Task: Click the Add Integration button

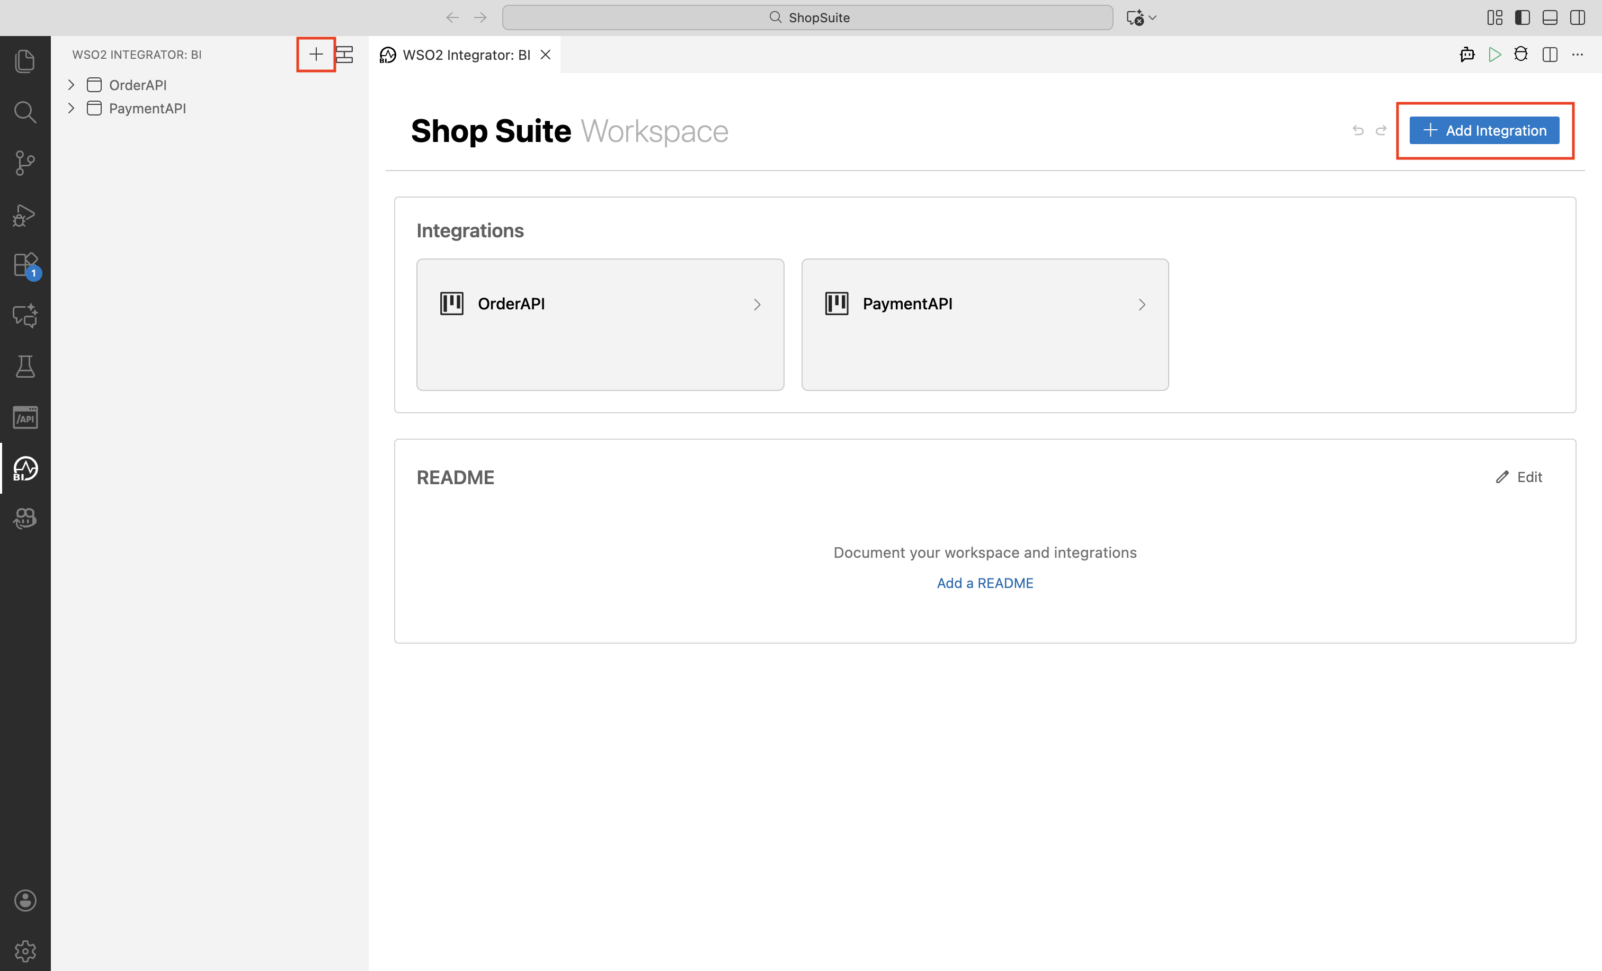Action: [x=1484, y=130]
